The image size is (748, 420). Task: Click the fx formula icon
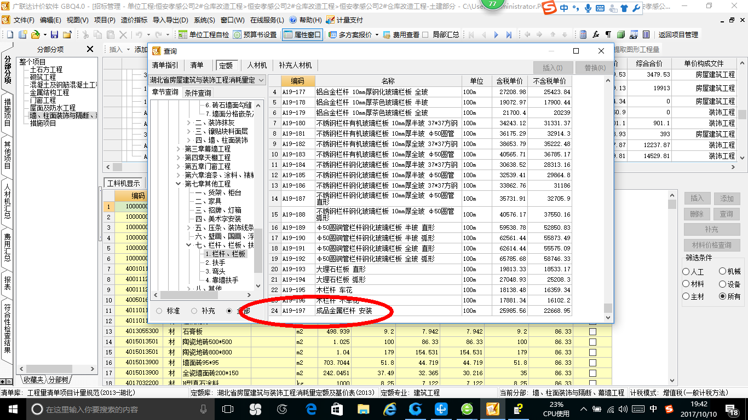click(x=596, y=34)
